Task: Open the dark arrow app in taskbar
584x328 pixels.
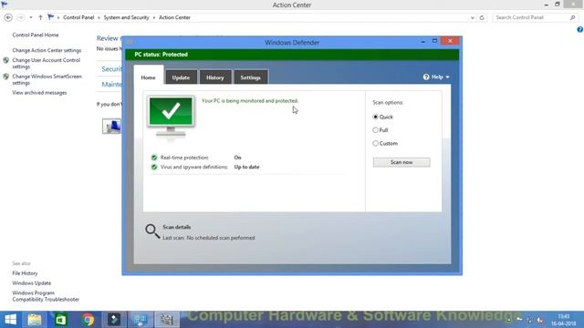Action: pos(114,320)
